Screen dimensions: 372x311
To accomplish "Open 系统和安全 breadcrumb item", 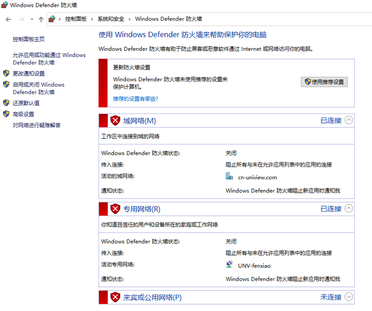I will click(x=111, y=19).
